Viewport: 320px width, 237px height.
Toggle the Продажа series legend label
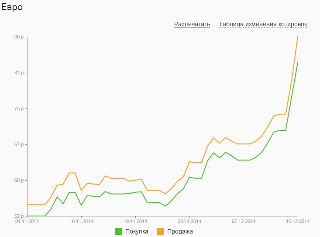[179, 231]
